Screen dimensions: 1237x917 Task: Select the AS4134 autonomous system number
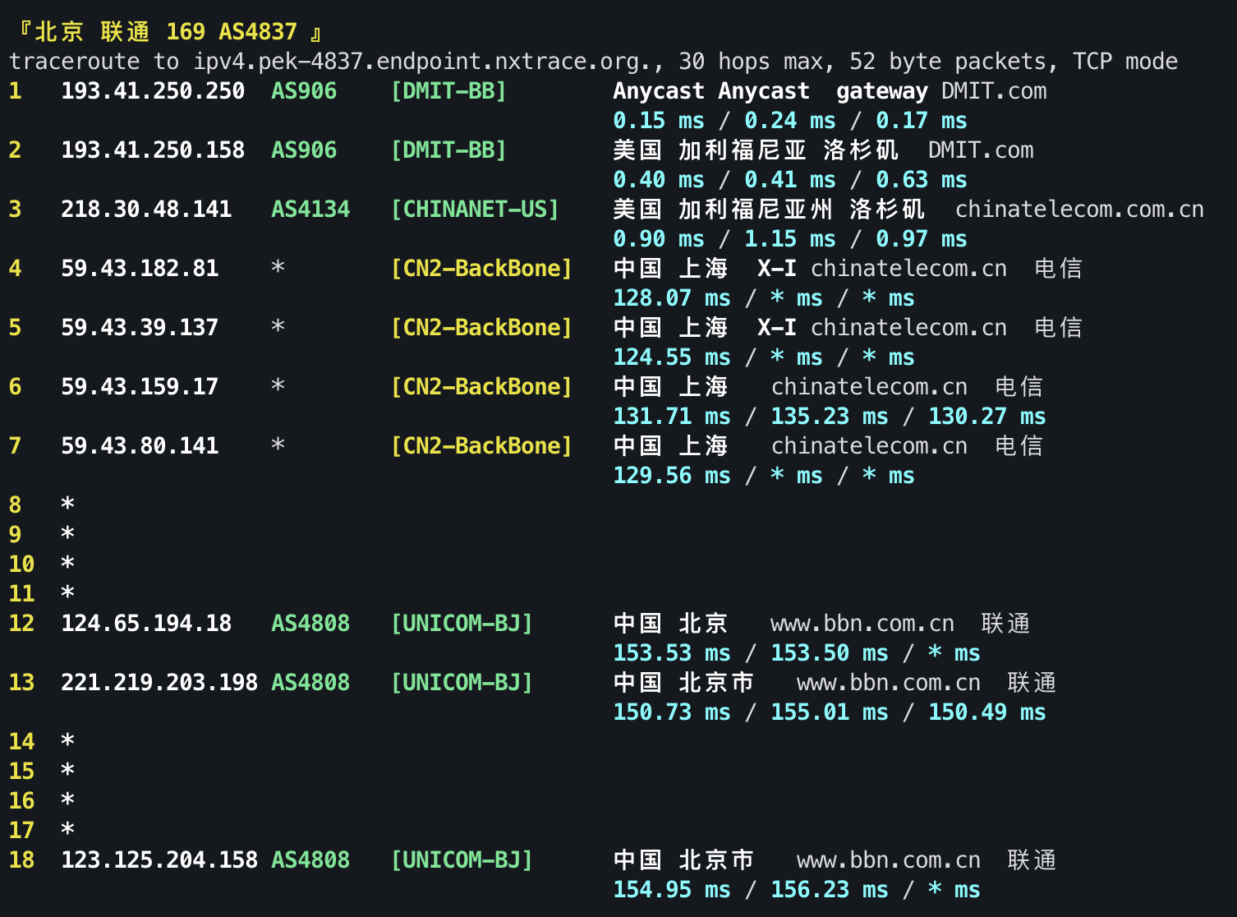(x=310, y=210)
